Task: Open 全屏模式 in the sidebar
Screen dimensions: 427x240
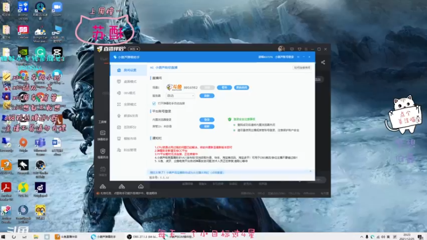Action: click(x=128, y=105)
